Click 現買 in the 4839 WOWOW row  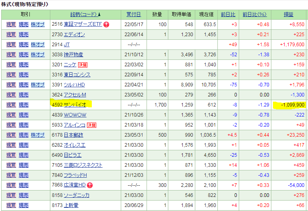point(11,115)
